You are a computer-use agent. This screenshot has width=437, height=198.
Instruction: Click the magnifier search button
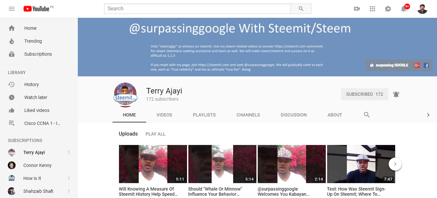coord(301,9)
